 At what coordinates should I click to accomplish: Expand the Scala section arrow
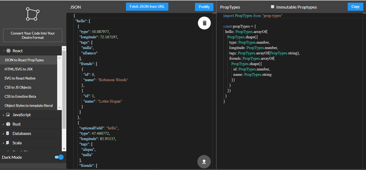pyautogui.click(x=3, y=143)
